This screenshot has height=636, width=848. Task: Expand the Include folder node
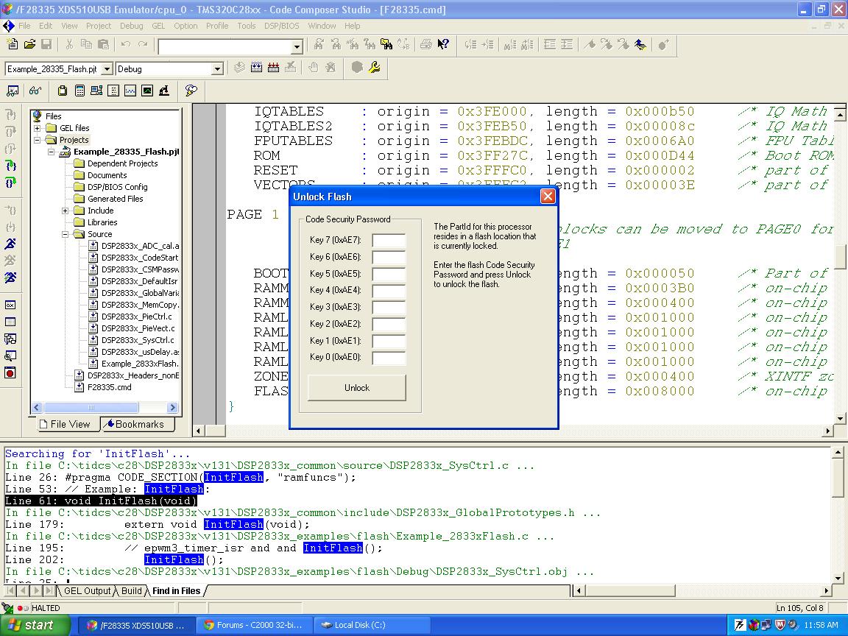click(x=66, y=211)
